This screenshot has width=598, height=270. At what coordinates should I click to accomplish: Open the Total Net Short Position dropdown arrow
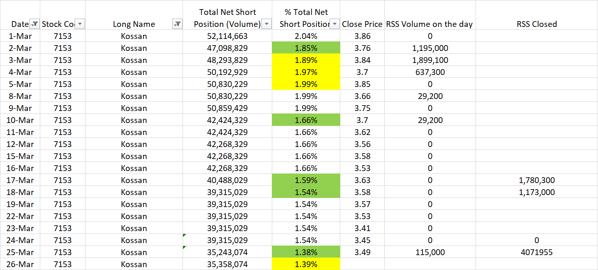pos(266,24)
